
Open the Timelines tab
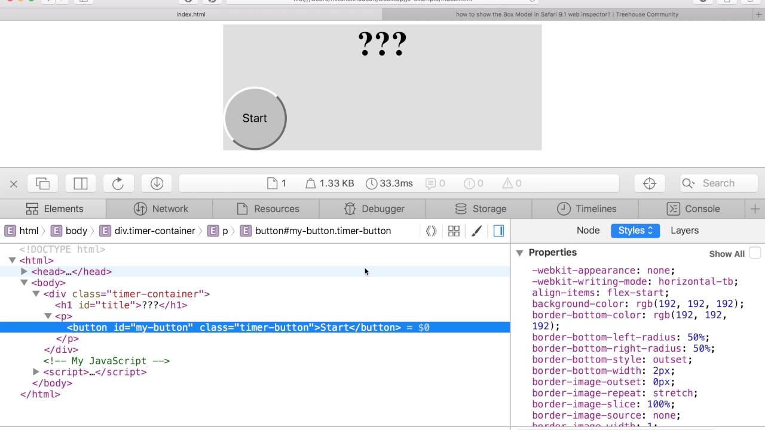(x=586, y=208)
